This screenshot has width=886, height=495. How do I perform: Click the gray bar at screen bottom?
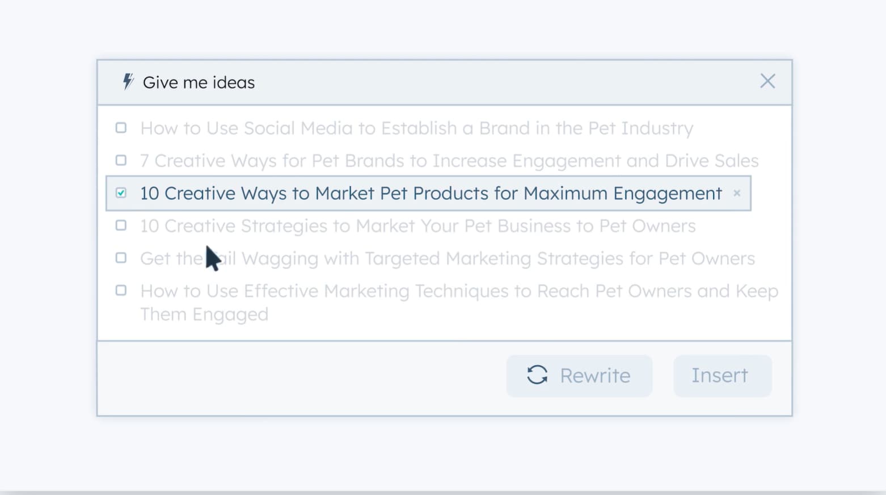(x=442, y=492)
